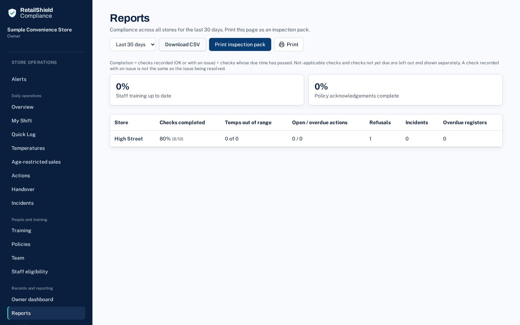The image size is (520, 325).
Task: Click Print inspection pack button
Action: (240, 44)
